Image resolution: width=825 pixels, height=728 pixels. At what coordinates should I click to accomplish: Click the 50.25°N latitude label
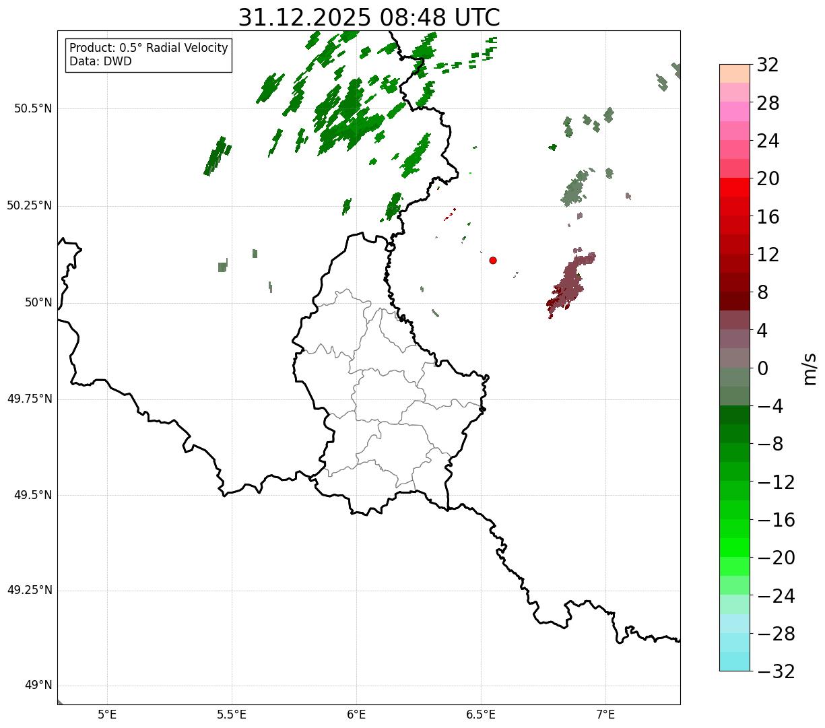point(30,205)
